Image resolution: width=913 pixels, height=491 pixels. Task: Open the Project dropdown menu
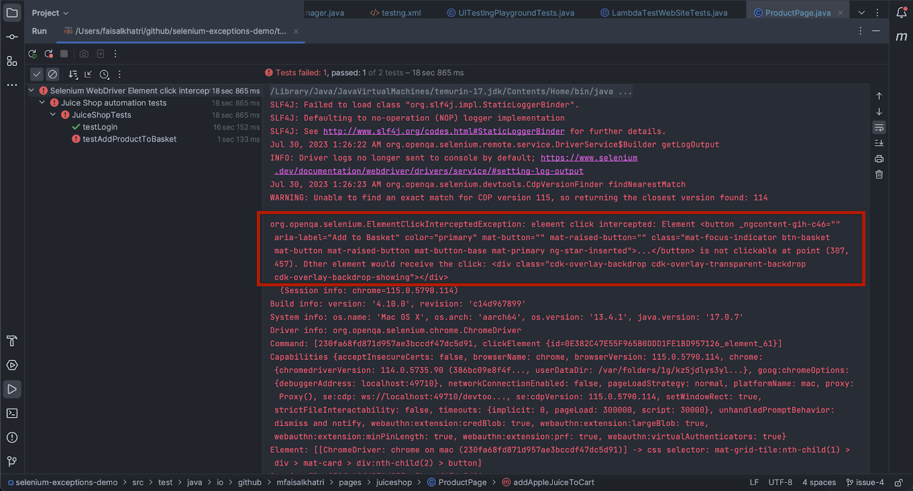click(x=50, y=13)
